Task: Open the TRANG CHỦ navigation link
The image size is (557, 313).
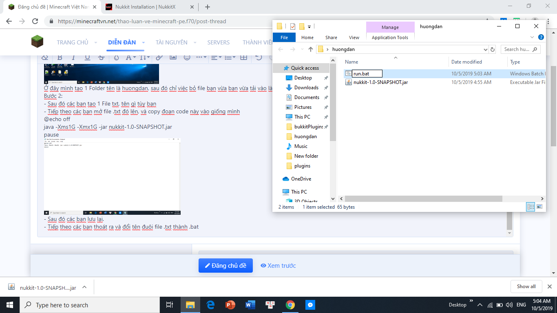Action: (x=73, y=42)
